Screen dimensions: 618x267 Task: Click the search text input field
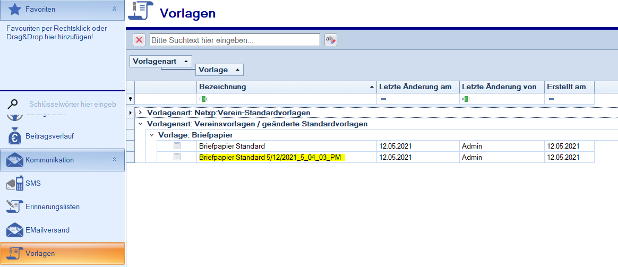[x=235, y=40]
